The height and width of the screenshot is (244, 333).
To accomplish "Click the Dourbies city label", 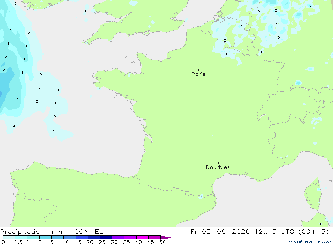I will pos(218,167).
